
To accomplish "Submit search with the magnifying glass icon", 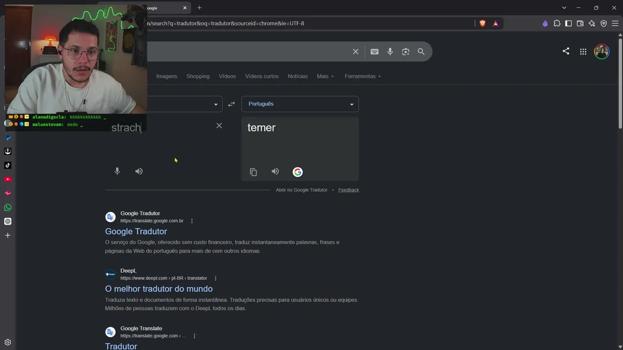I will [x=421, y=52].
